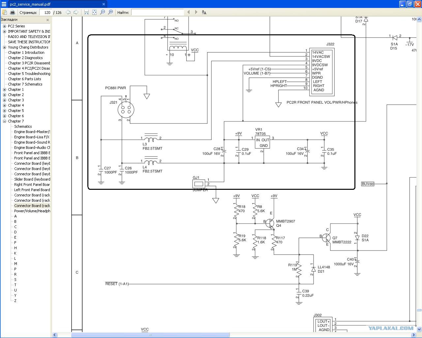Expand IMPORTANT SAFETY bookmark

coord(4,31)
